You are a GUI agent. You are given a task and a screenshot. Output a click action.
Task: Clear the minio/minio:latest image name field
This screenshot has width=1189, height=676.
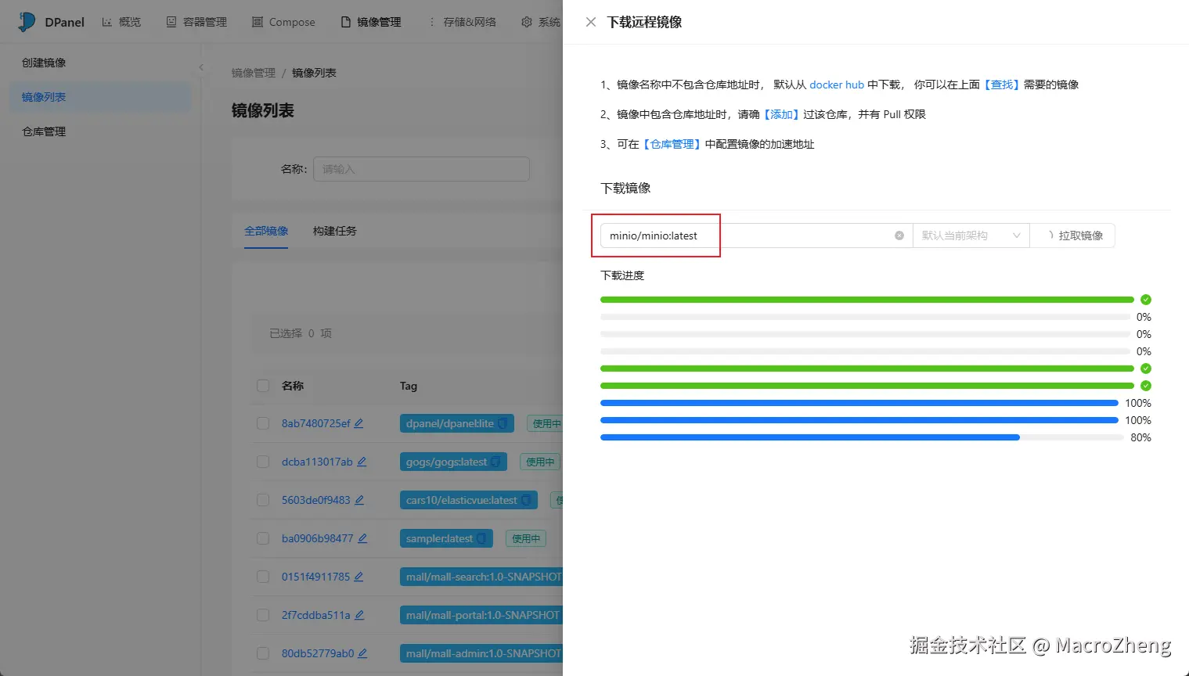899,236
